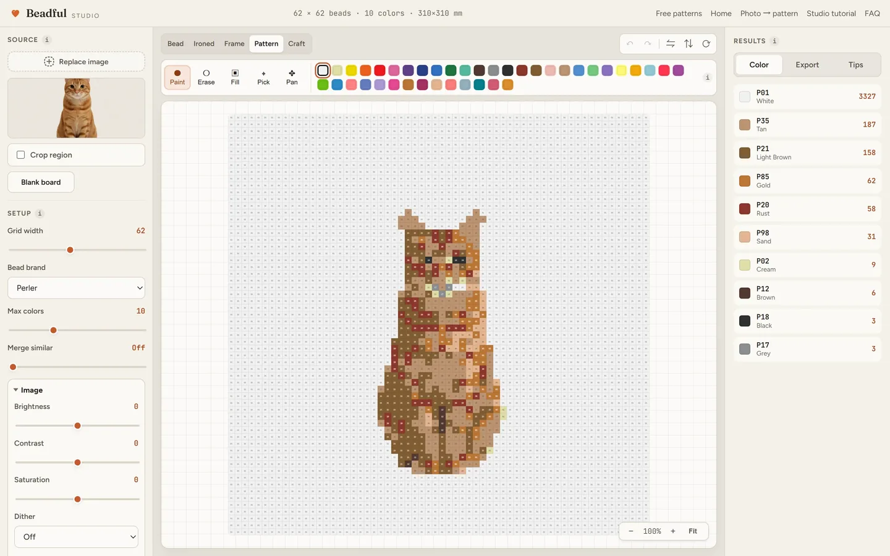Viewport: 890px width, 556px height.
Task: Flip the pattern vertically
Action: (x=689, y=44)
